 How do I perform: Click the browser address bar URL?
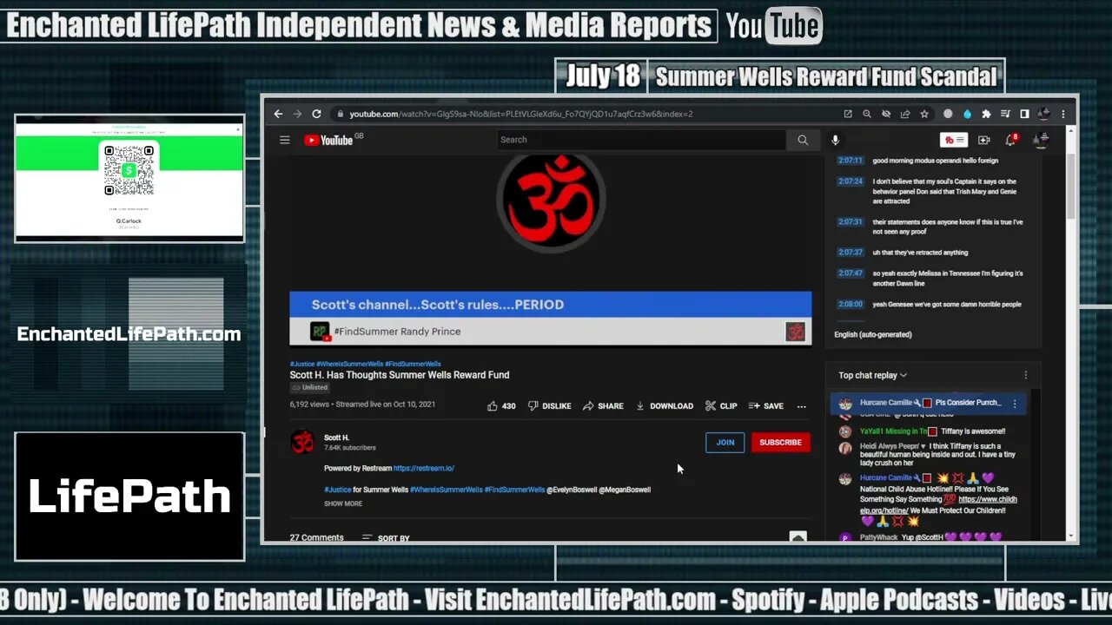click(521, 114)
